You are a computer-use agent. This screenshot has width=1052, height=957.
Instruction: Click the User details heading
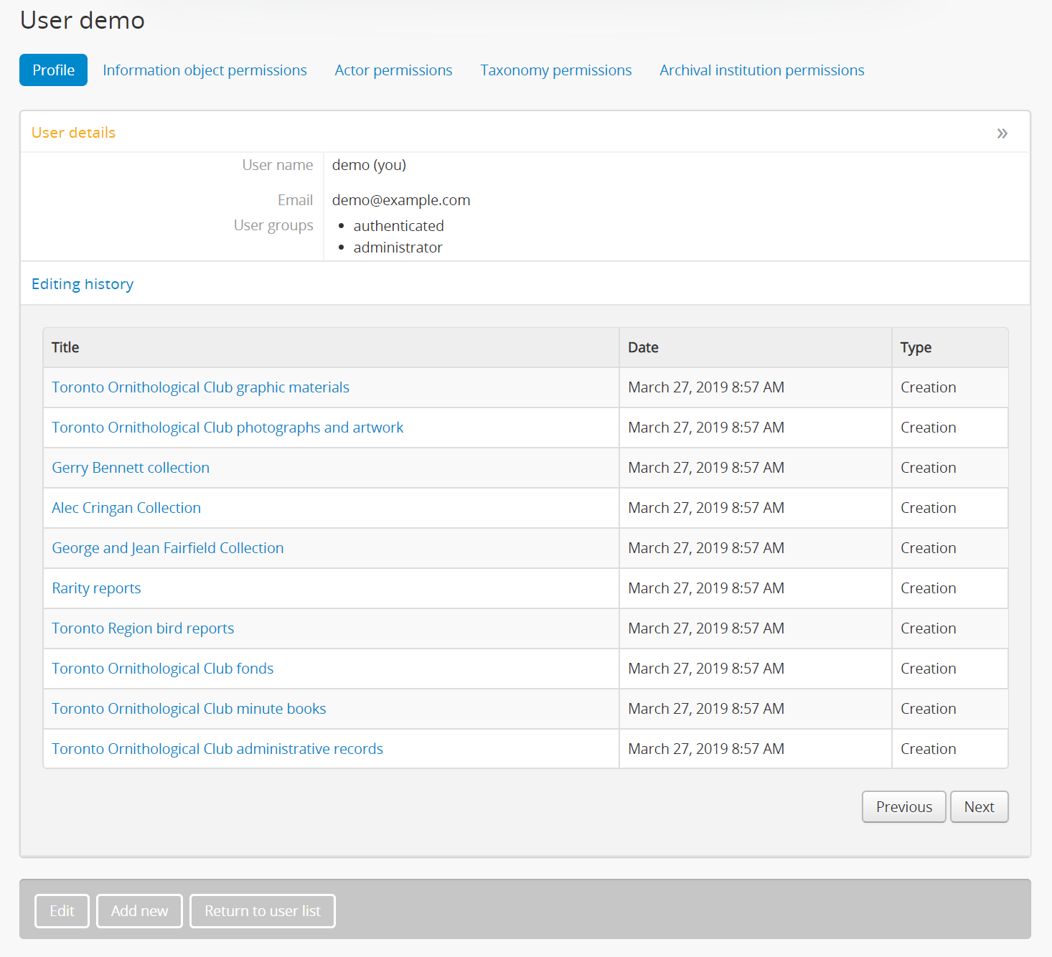(x=73, y=133)
